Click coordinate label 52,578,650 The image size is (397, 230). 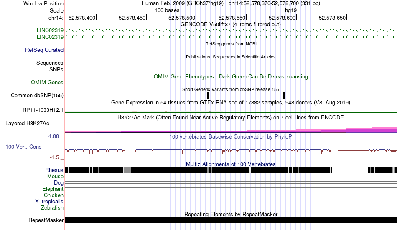[332, 18]
